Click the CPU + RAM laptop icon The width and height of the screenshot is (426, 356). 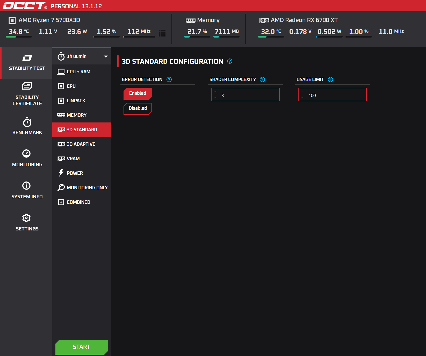tap(61, 72)
